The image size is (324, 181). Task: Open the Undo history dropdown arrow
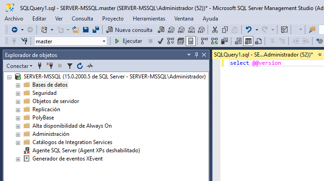click(257, 30)
